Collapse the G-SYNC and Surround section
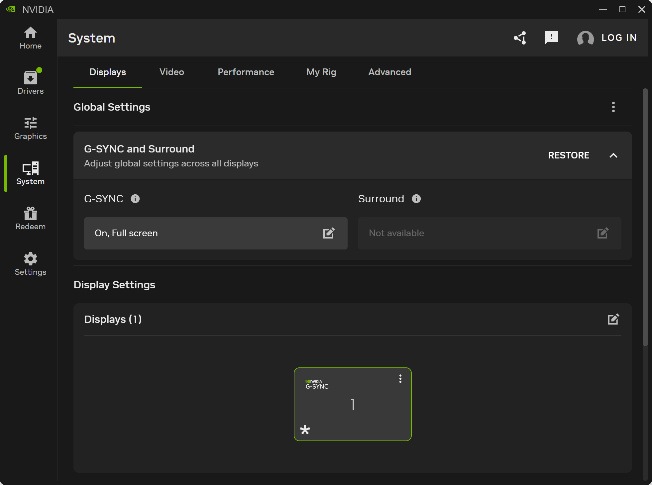The width and height of the screenshot is (652, 485). pyautogui.click(x=613, y=155)
